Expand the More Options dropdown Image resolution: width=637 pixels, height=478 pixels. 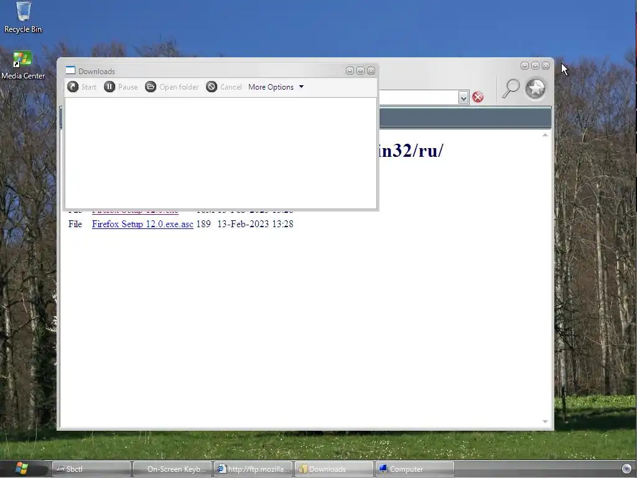[x=276, y=87]
